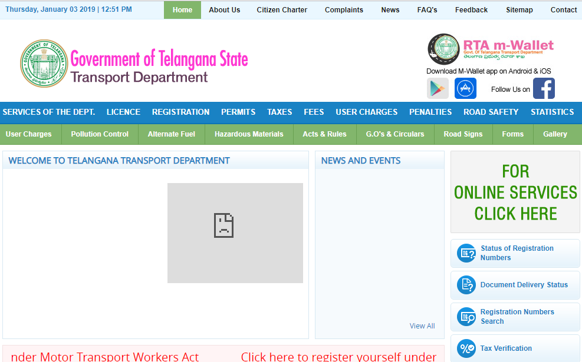The width and height of the screenshot is (582, 362).
Task: Open the REGISTRATION dropdown
Action: (180, 112)
